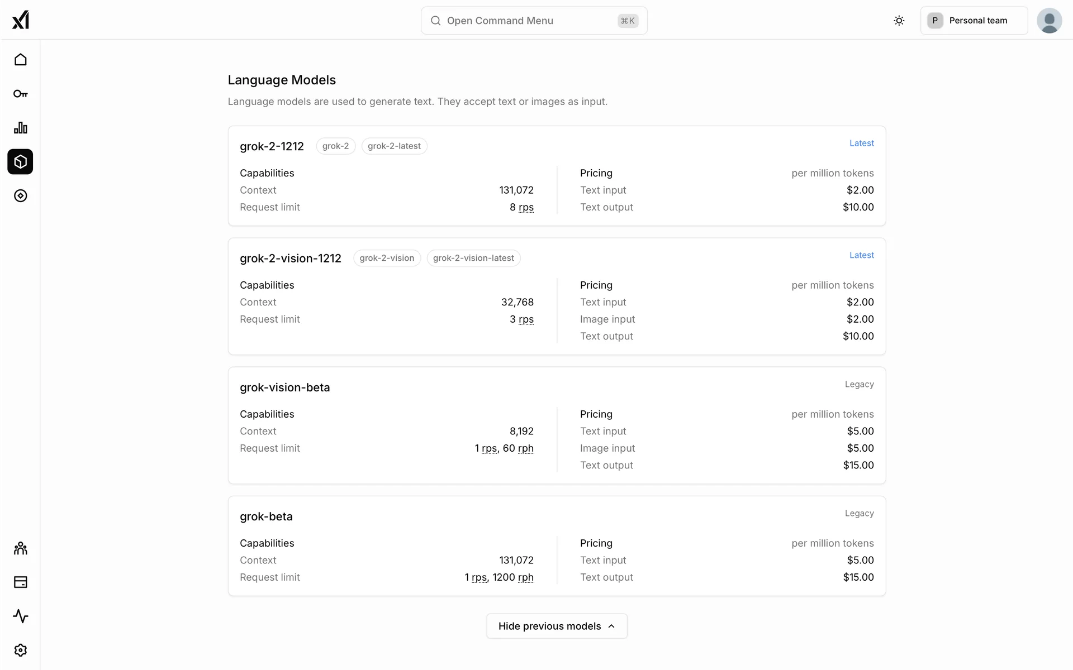Open the compass sidebar icon
1073x670 pixels.
coord(21,196)
